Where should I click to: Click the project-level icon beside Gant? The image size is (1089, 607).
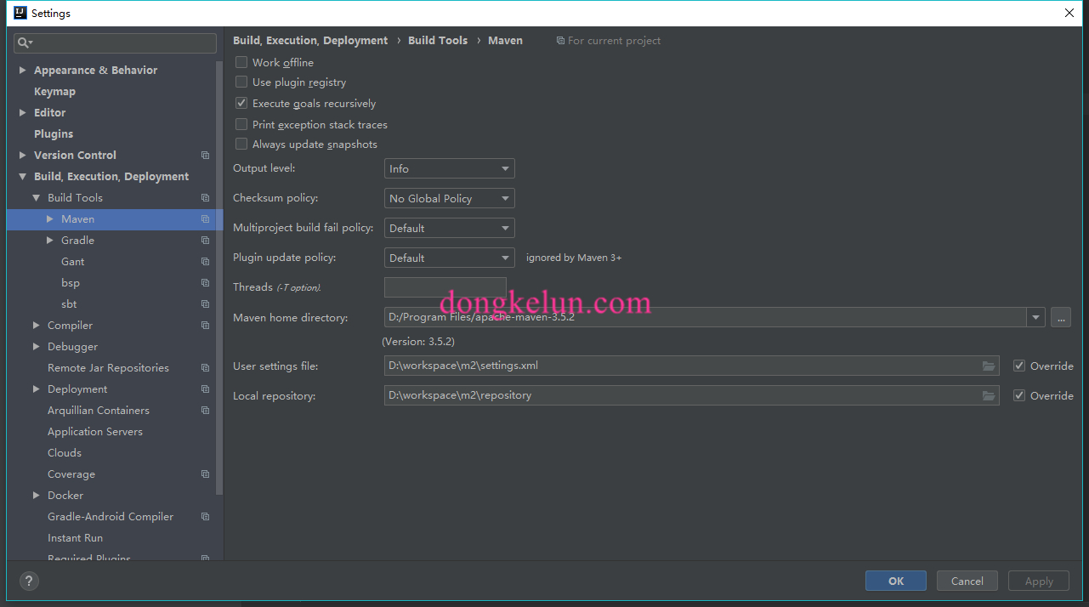205,262
